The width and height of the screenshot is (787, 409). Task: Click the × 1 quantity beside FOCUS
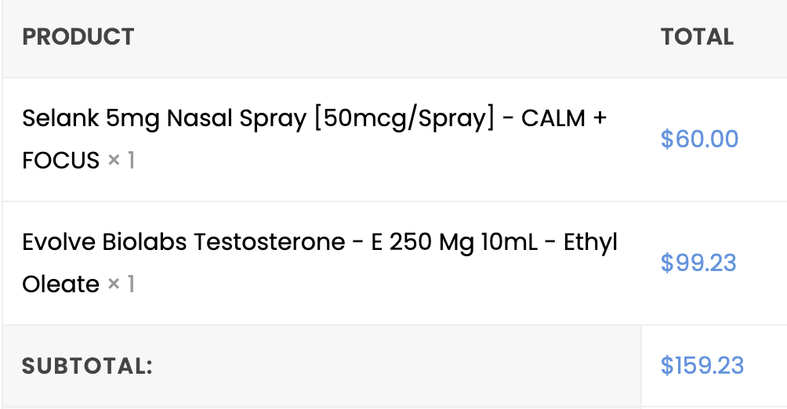coord(121,161)
